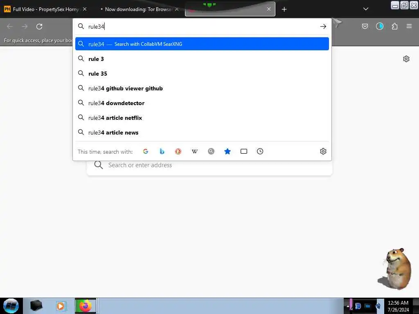The width and height of the screenshot is (419, 314).
Task: Select 'rule34 article news' suggestion
Action: (202, 132)
